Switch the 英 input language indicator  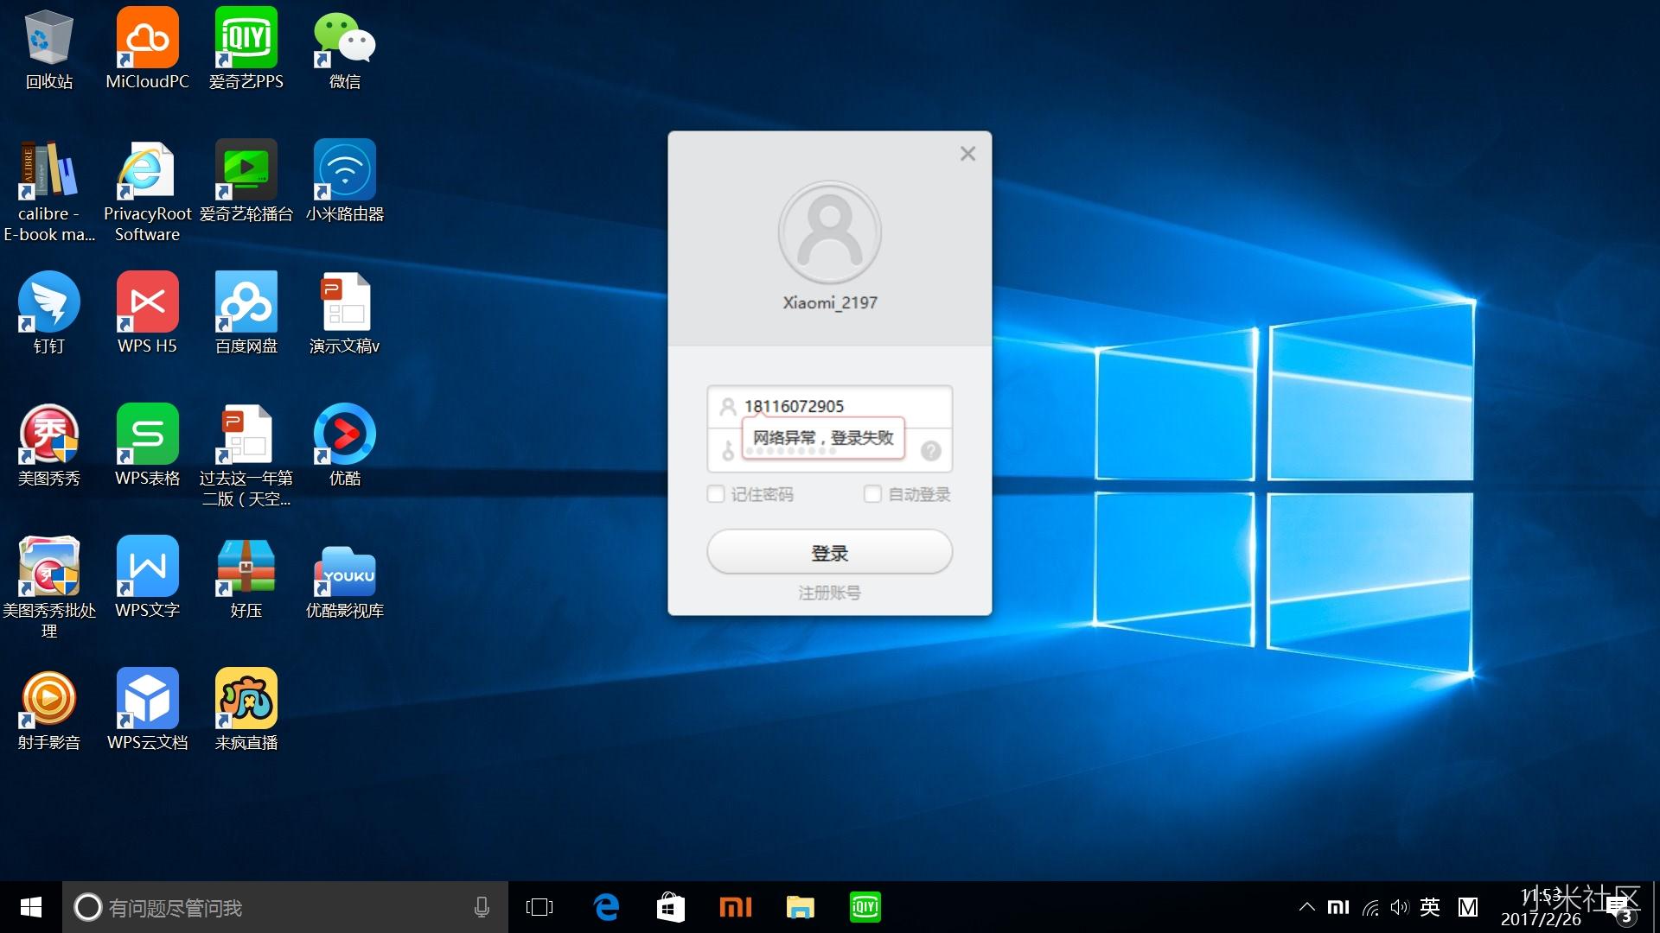[1429, 907]
